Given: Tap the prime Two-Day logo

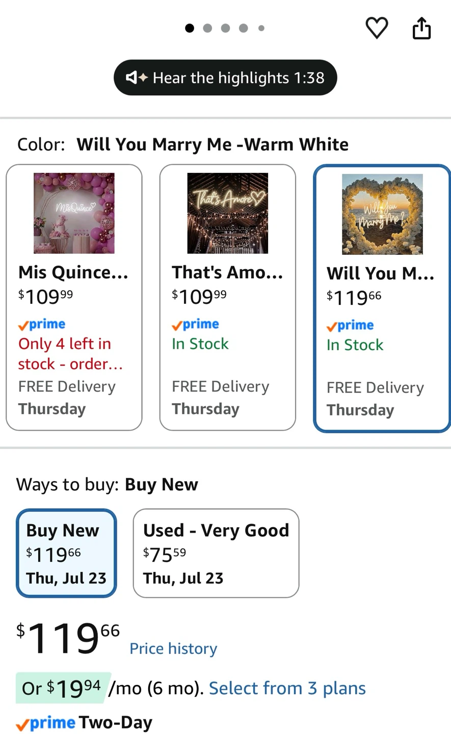Looking at the screenshot, I should pos(84,723).
